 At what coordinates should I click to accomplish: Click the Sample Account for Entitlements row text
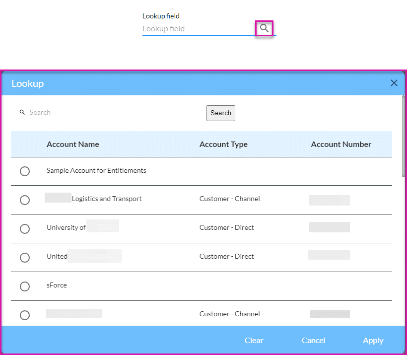pos(96,171)
